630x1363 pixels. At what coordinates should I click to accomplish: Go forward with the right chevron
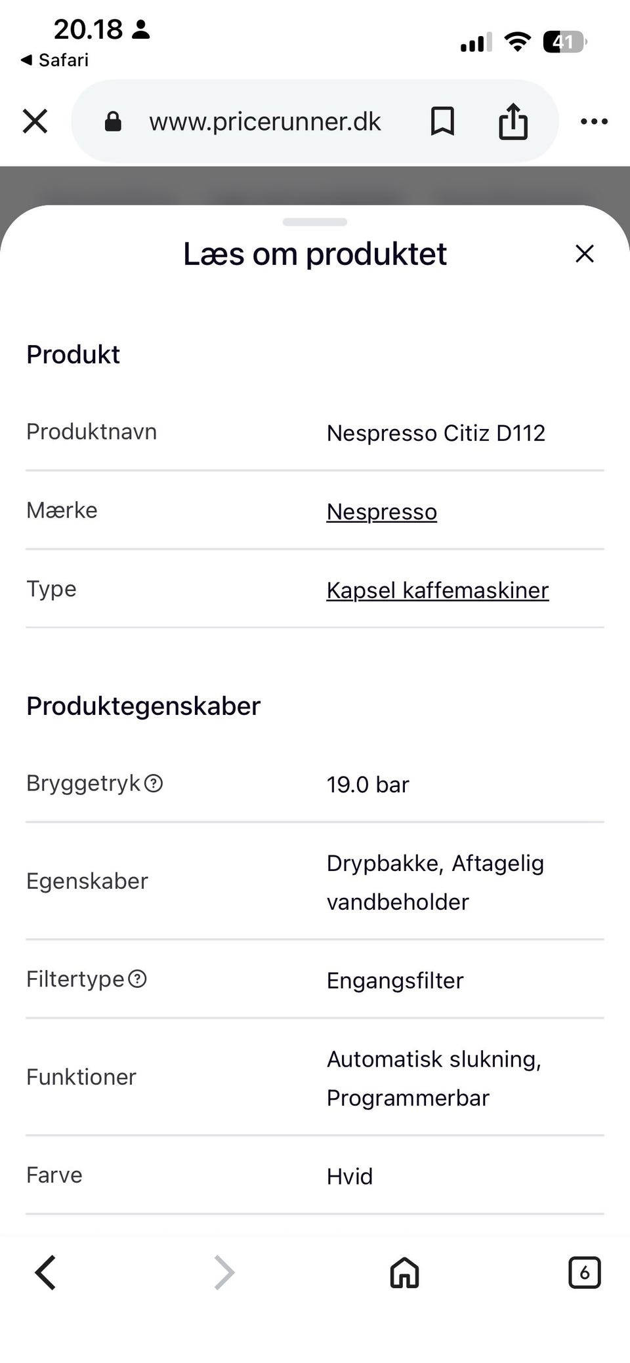(x=224, y=1273)
